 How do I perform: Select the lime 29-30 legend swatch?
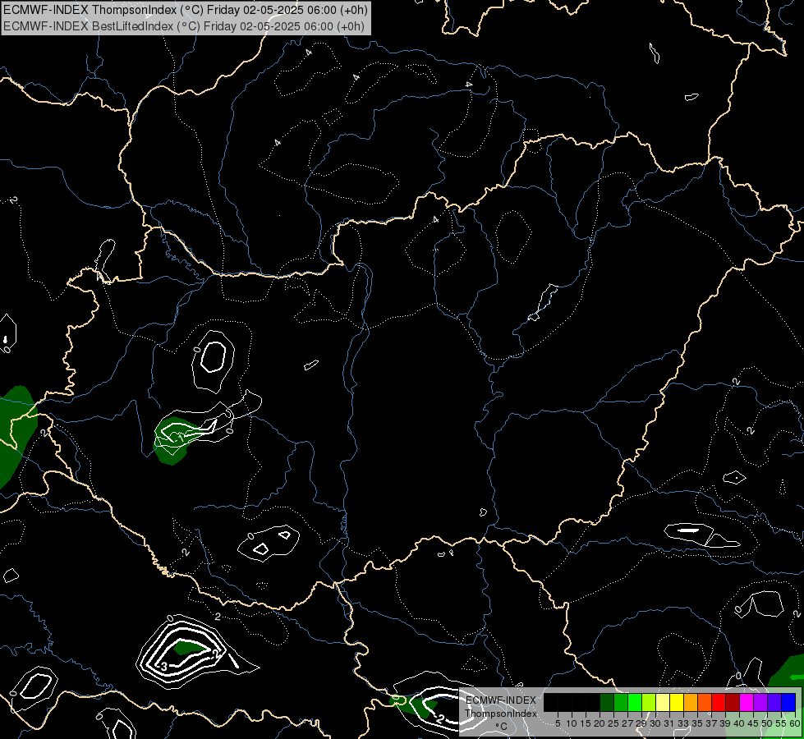coord(649,702)
